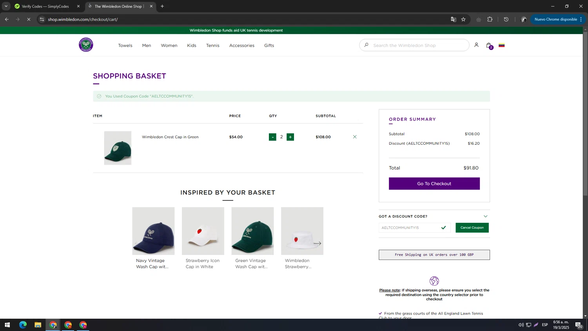Open the tab search dropdown
The width and height of the screenshot is (588, 331).
click(6, 6)
